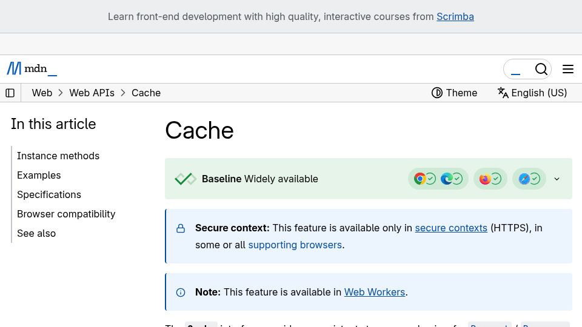Click the MDN logo
The image size is (582, 327).
click(32, 68)
